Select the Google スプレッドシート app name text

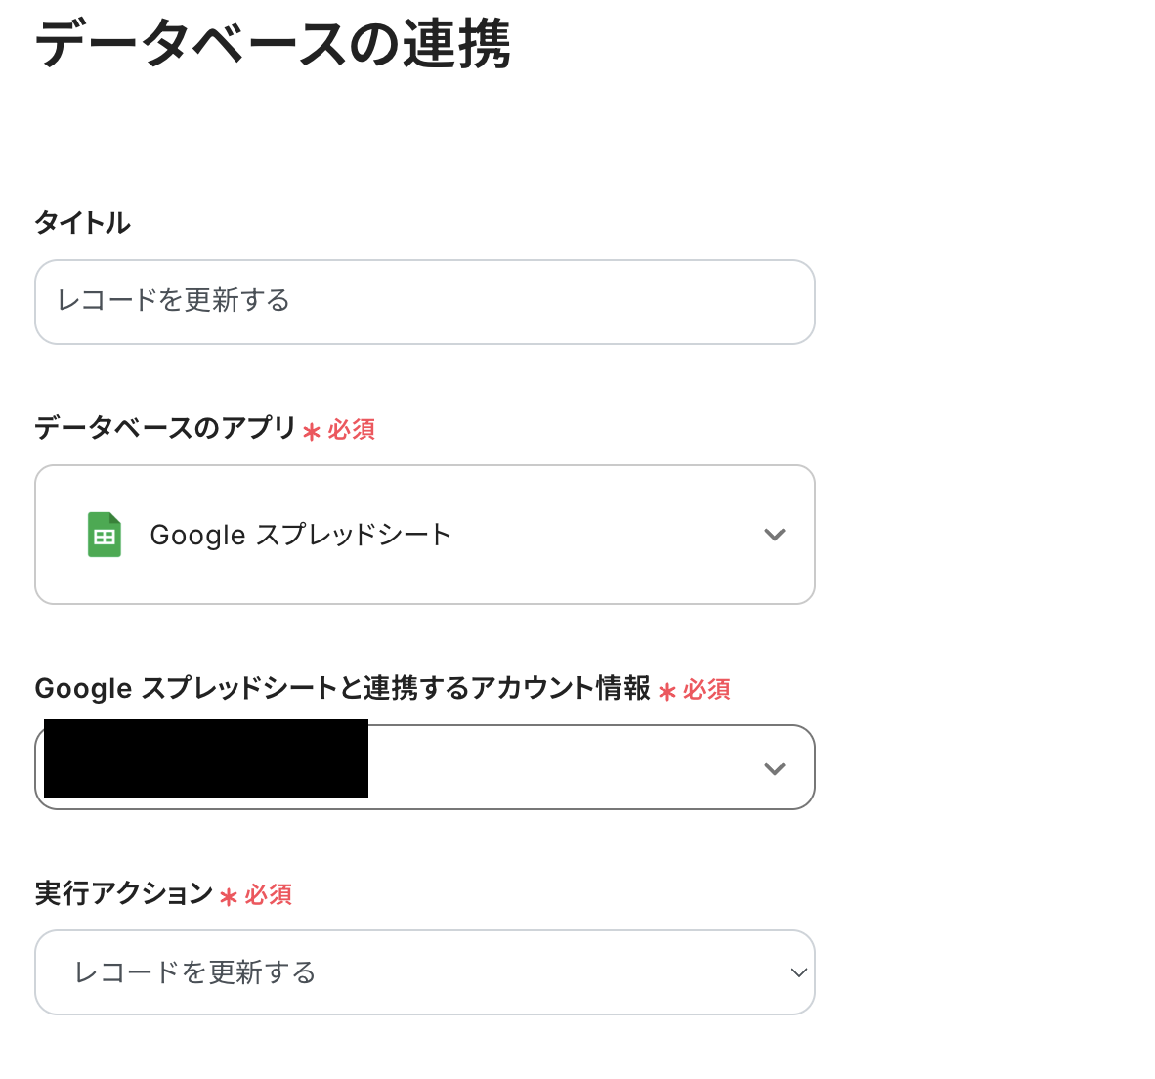click(x=300, y=535)
